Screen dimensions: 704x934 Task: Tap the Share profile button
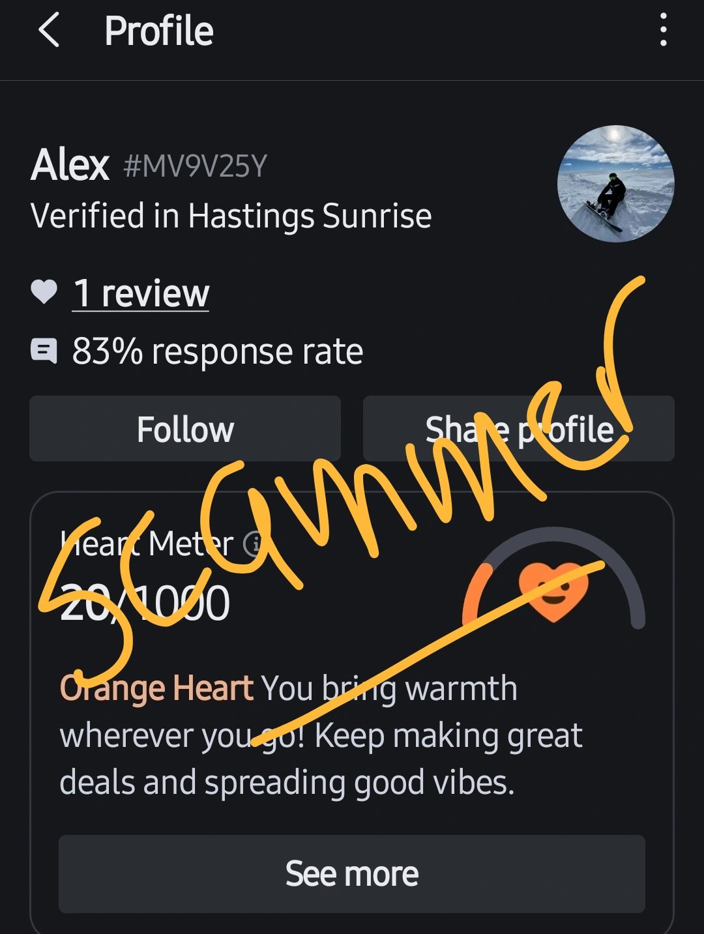pyautogui.click(x=519, y=429)
